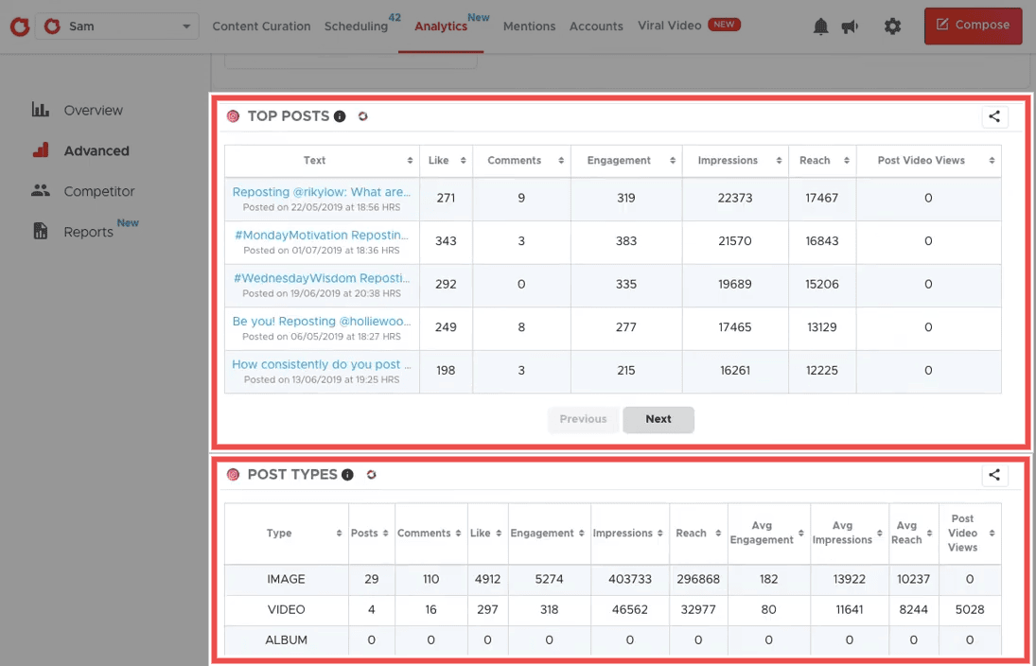Share the Top Posts table

[993, 116]
